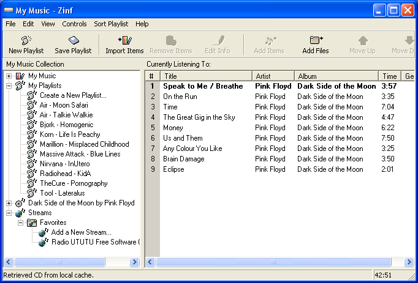This screenshot has height=283, width=418.
Task: Click the playlist scroll right arrow
Action: click(409, 262)
